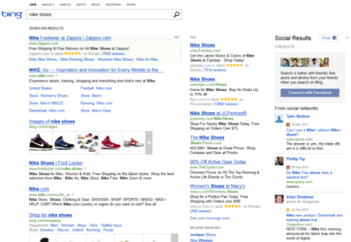Open Tyler Neilson's profile avatar

(279, 119)
